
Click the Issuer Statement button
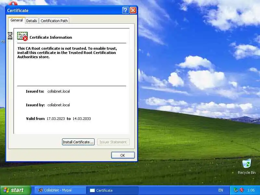click(x=113, y=142)
